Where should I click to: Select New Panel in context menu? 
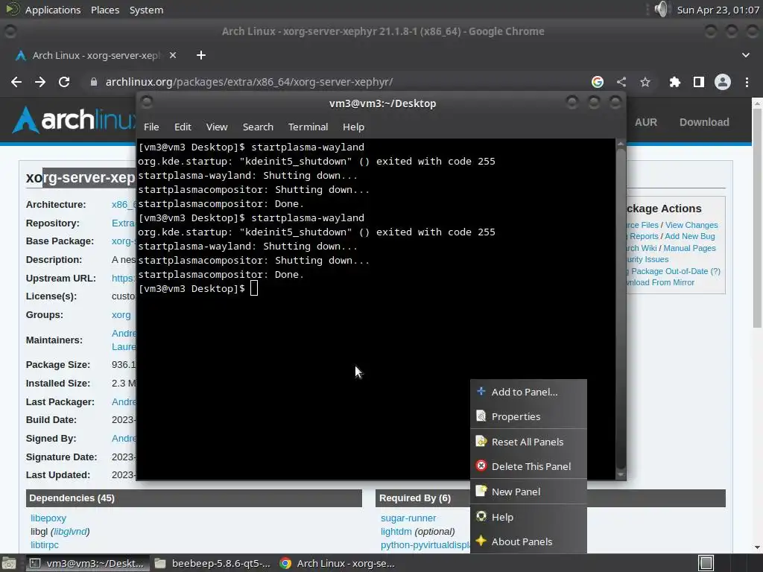pos(528,492)
